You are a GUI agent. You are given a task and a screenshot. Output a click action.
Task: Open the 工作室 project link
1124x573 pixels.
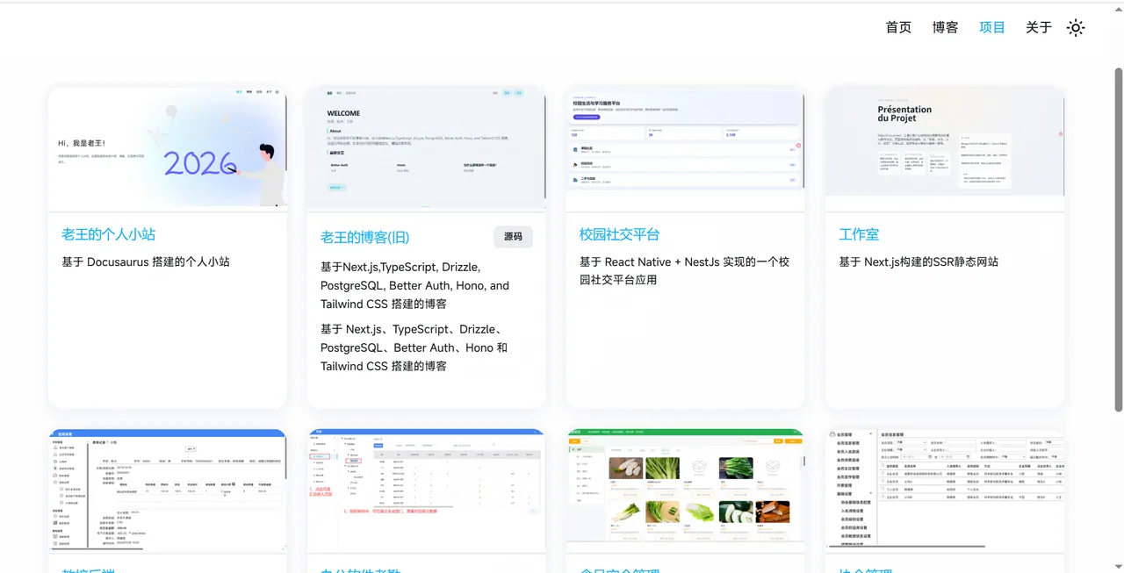pos(859,234)
